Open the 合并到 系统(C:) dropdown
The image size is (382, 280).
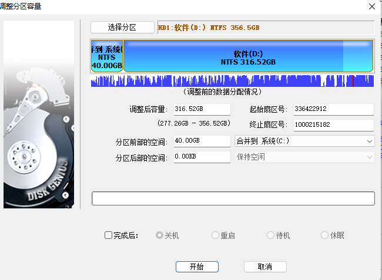coord(304,141)
